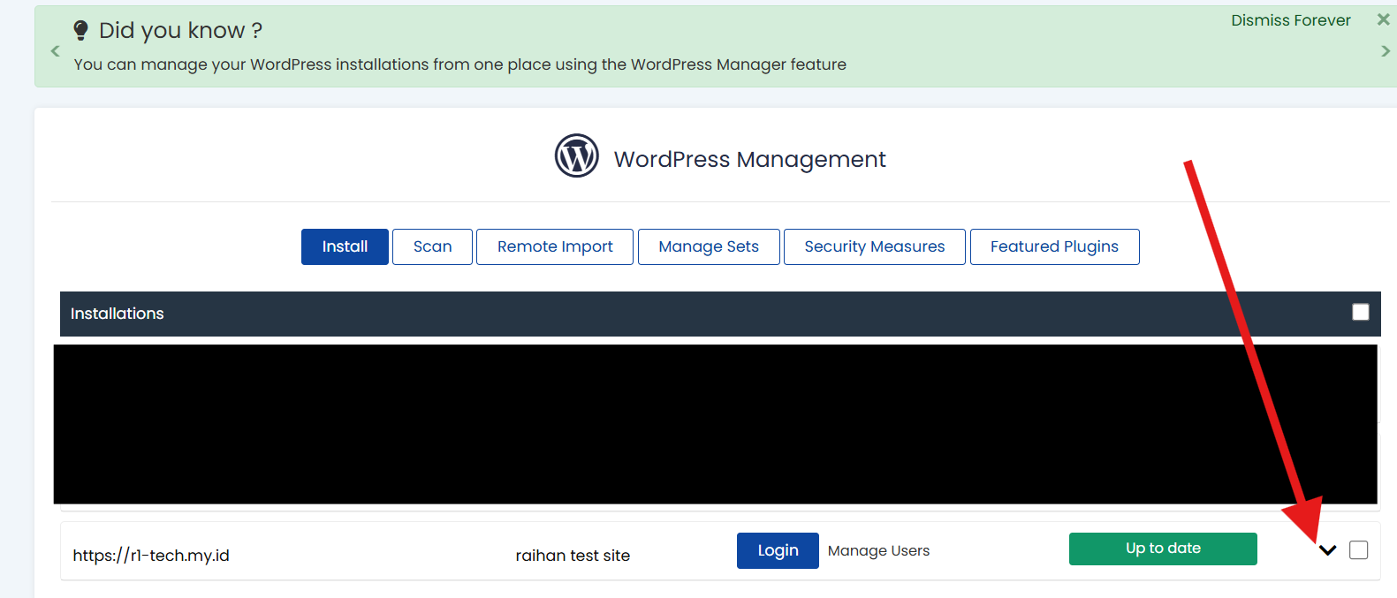The height and width of the screenshot is (598, 1397).
Task: Open the Install tab
Action: coord(345,246)
